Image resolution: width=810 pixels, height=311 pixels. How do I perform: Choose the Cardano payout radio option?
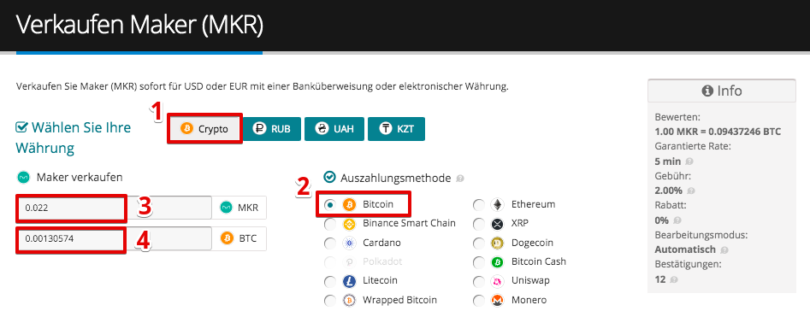click(x=329, y=243)
